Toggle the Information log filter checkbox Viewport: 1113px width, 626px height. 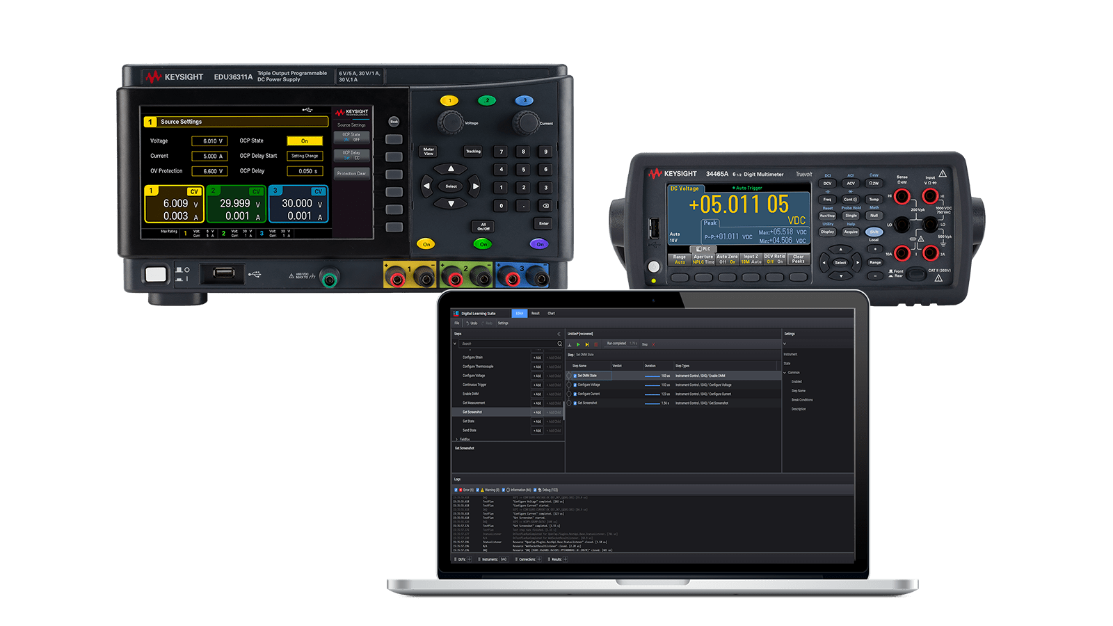pos(504,490)
